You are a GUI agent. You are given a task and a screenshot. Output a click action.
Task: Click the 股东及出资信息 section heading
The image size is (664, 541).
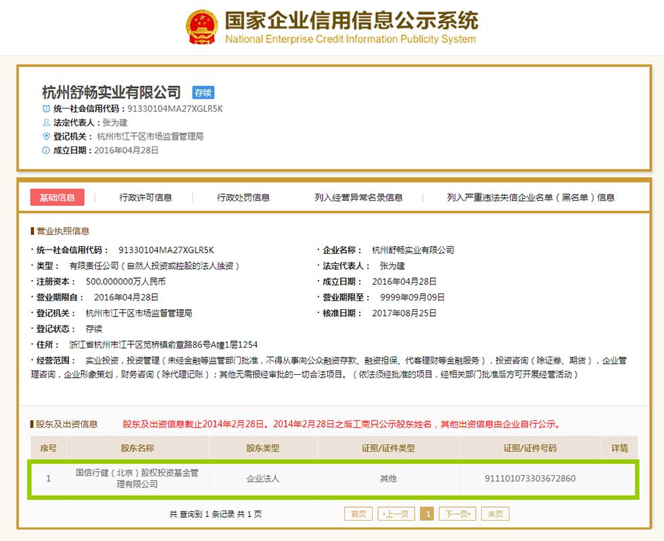pos(66,424)
